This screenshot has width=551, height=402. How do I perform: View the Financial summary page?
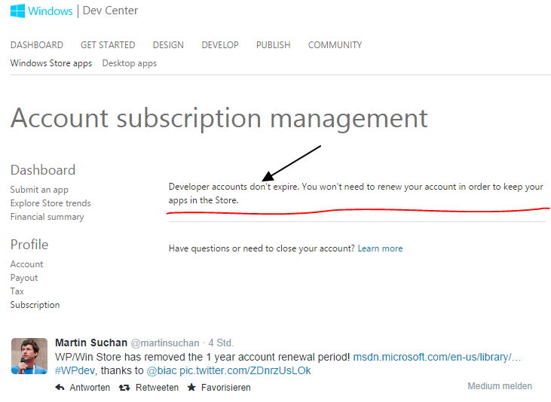pos(47,217)
